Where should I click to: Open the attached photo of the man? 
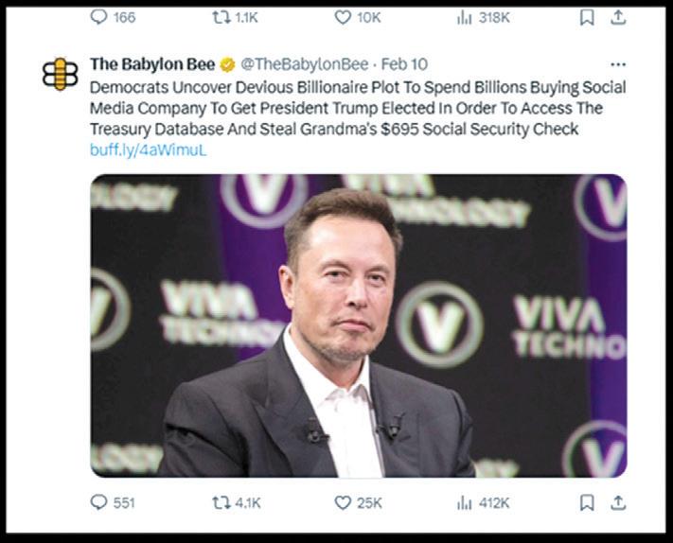coord(358,324)
